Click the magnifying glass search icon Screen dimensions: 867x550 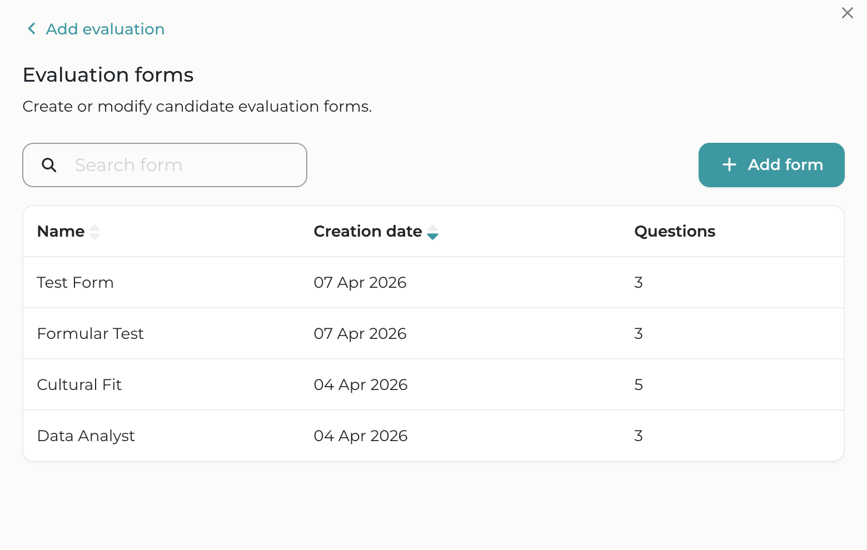point(49,165)
